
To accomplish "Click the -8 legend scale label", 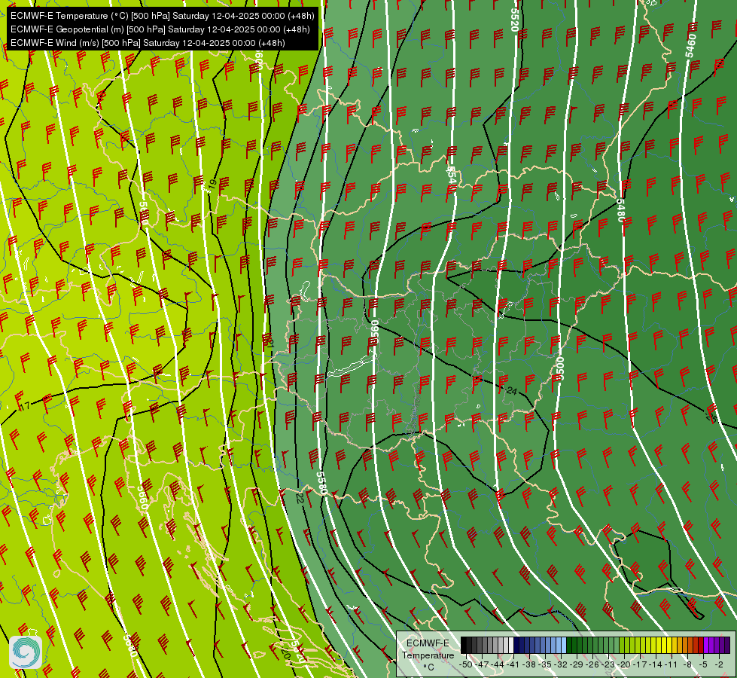I will pyautogui.click(x=687, y=664).
